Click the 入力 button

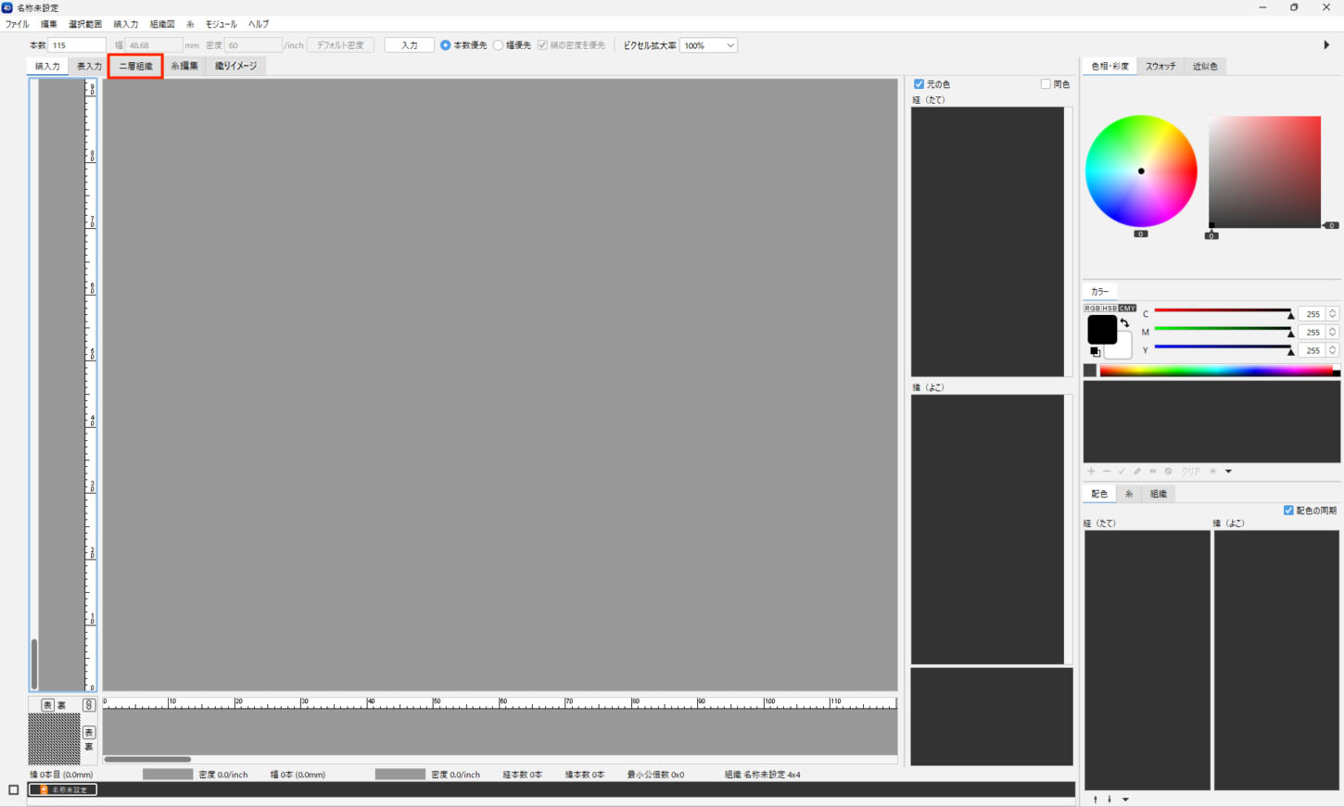[x=409, y=45]
